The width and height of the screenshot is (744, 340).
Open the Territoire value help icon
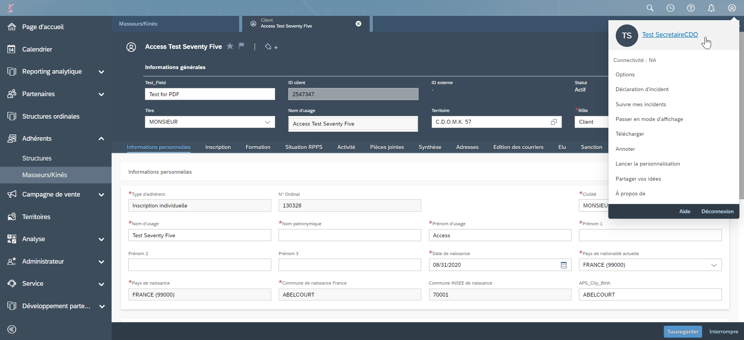point(554,122)
